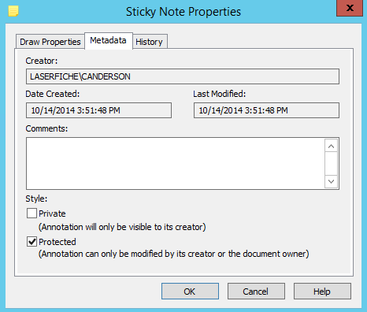Click the Private checkbox label text

52,214
